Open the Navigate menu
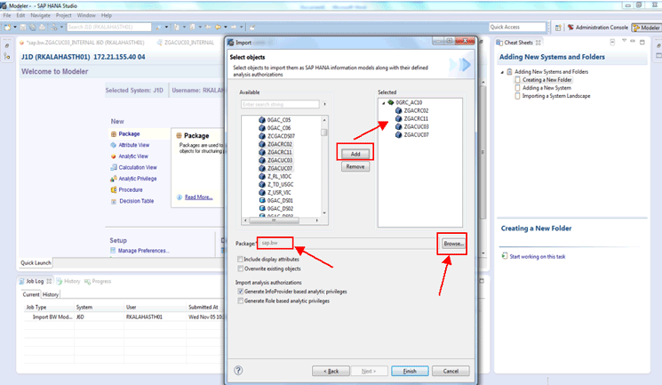Image resolution: width=662 pixels, height=385 pixels. 40,15
